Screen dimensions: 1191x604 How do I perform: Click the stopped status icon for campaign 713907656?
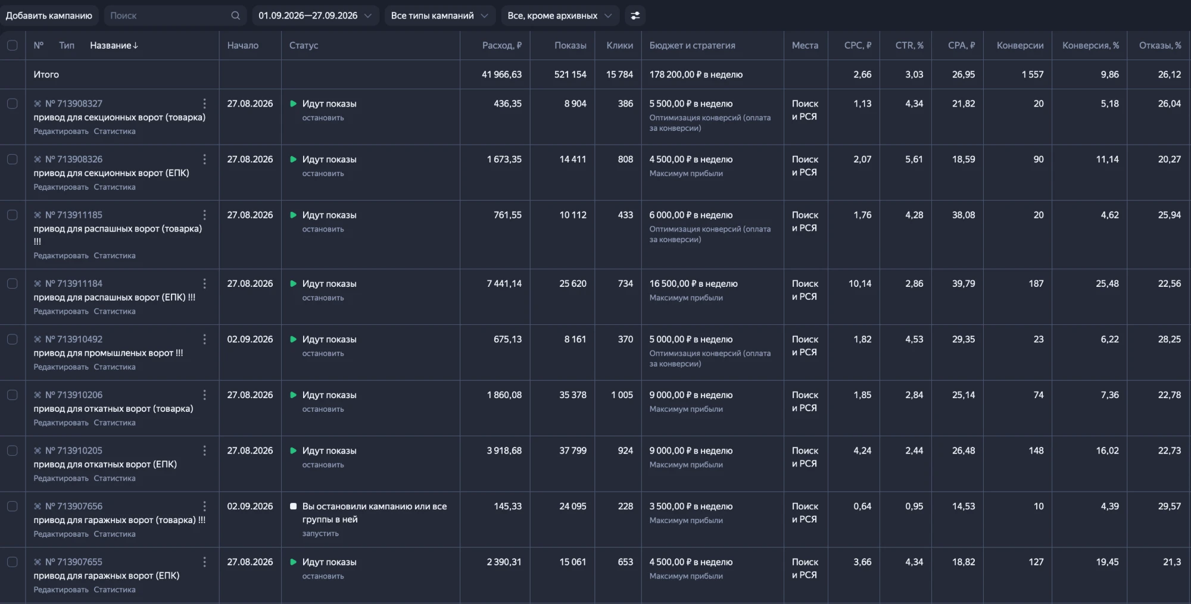tap(293, 506)
